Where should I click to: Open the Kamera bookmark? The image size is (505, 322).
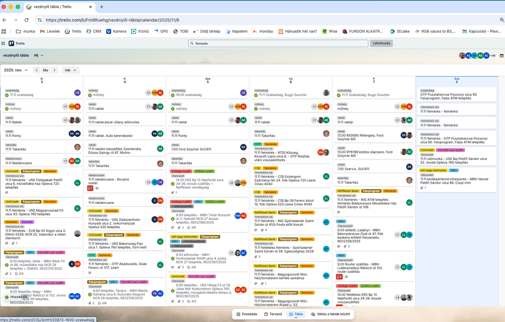tap(116, 31)
